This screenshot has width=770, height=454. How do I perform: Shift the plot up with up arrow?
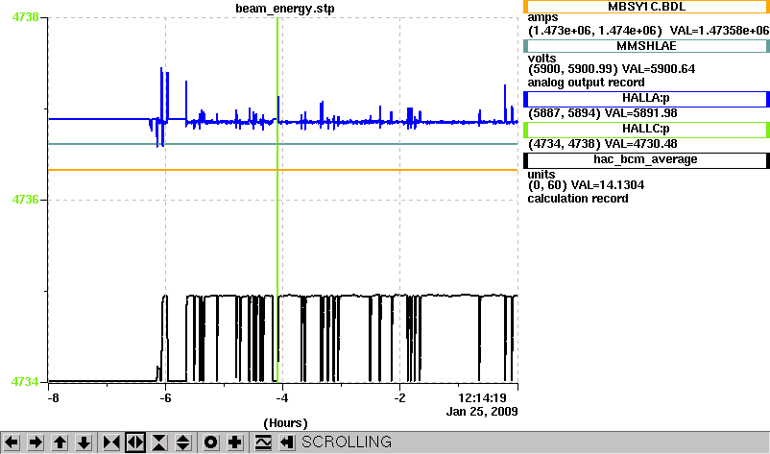(60, 442)
